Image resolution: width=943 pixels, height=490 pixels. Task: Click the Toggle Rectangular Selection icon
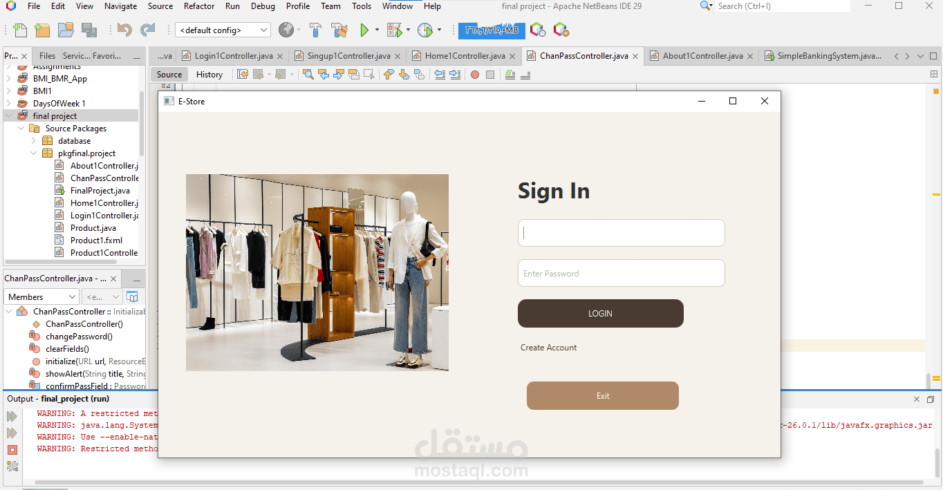368,75
